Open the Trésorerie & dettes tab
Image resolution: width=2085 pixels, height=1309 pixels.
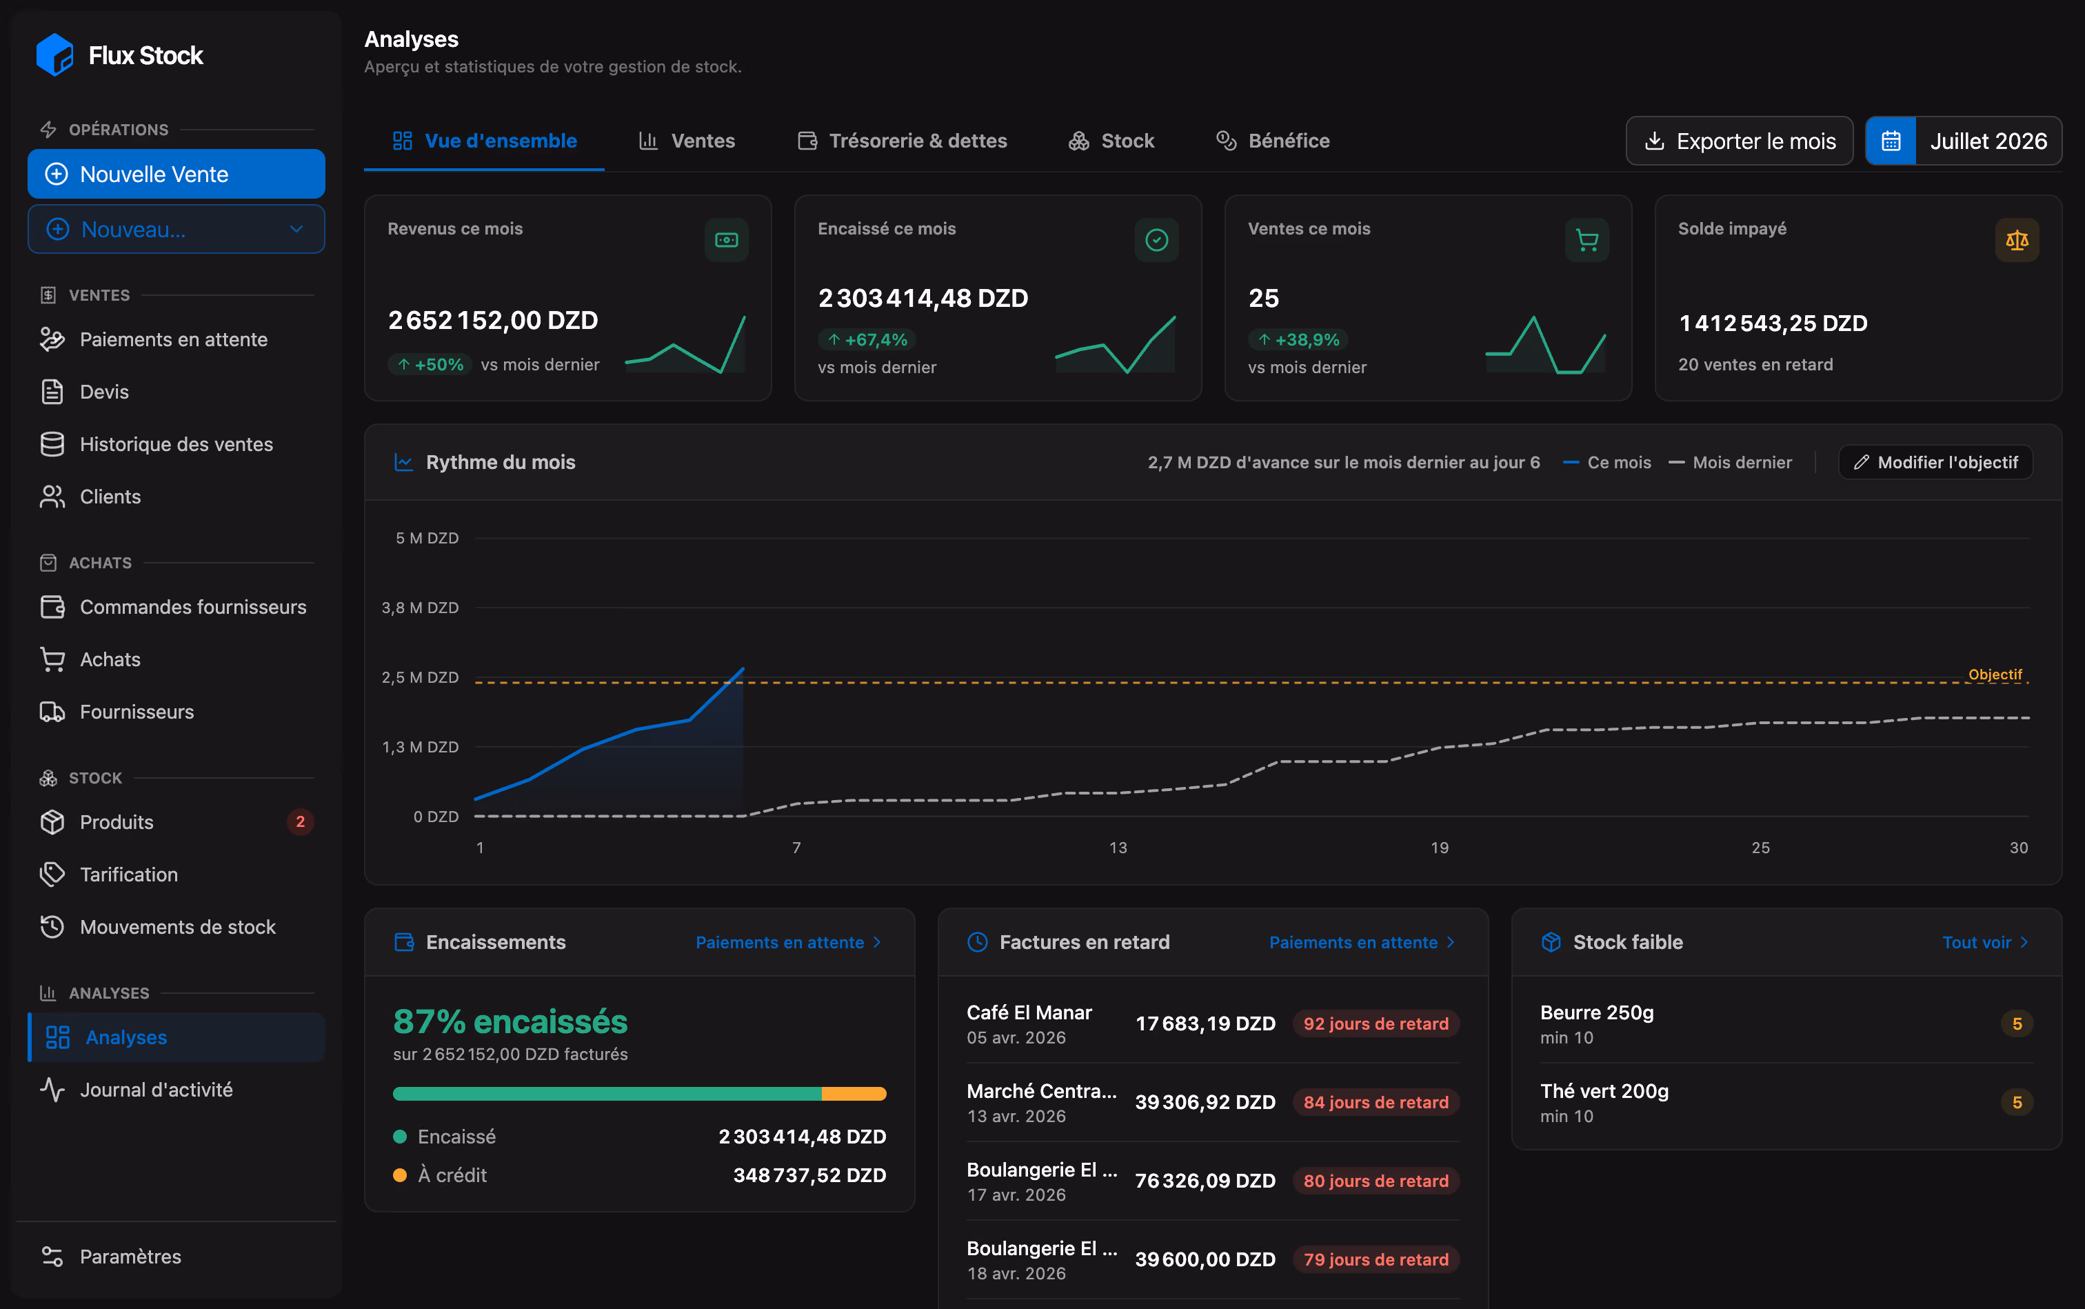[x=902, y=141]
